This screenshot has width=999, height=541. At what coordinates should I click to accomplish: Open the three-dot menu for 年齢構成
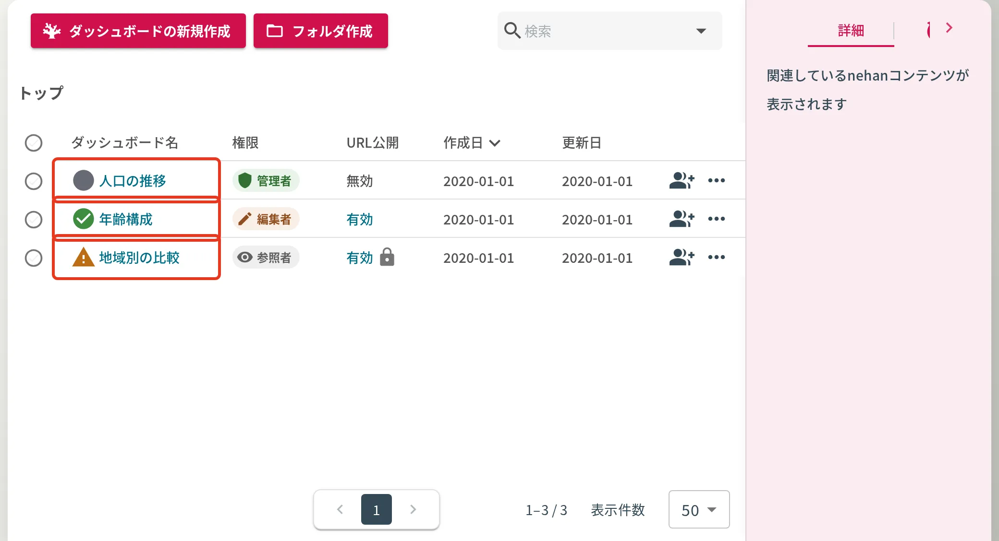click(716, 219)
